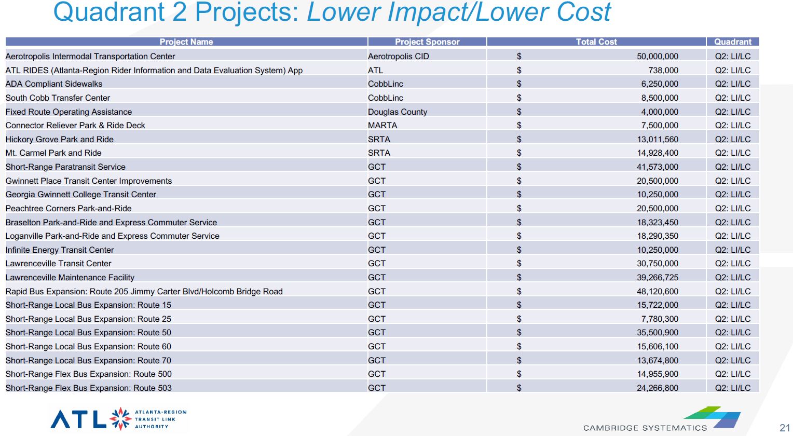The width and height of the screenshot is (793, 436).
Task: Select 'Peachtree Corners Park-and-Ride' project name
Action: pyautogui.click(x=69, y=208)
